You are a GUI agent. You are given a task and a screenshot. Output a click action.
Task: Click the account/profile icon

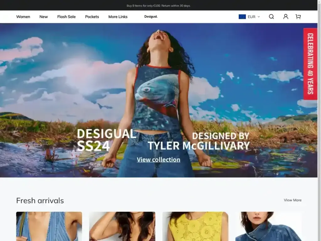286,17
